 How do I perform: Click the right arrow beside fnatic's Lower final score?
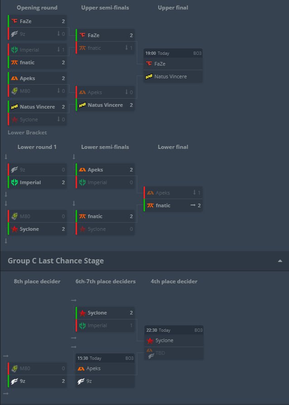click(193, 205)
